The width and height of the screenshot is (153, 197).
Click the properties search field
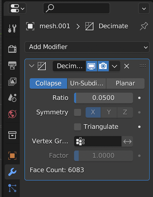pos(76,8)
